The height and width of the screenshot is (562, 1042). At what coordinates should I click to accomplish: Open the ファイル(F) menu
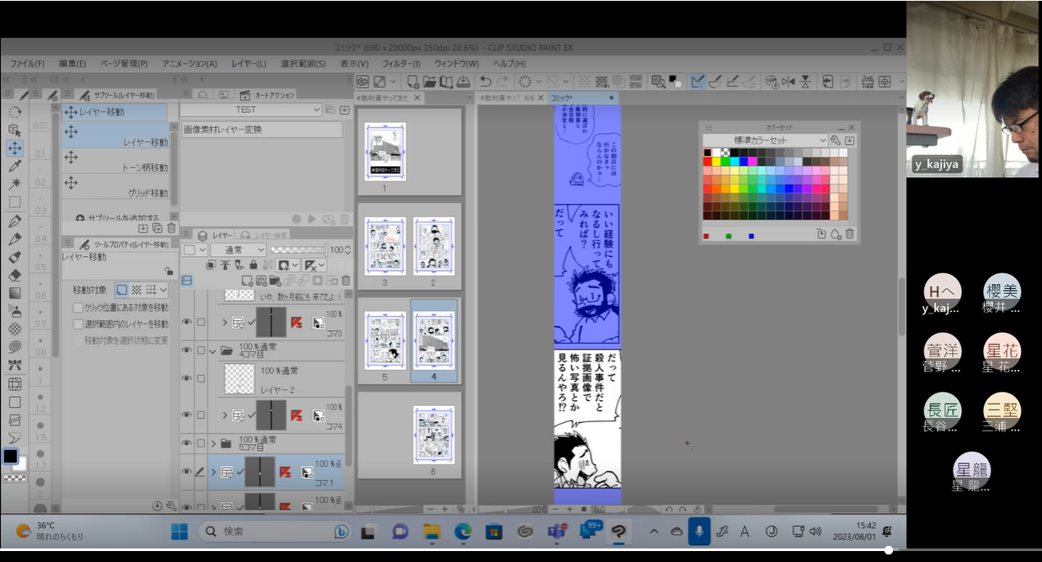[28, 63]
